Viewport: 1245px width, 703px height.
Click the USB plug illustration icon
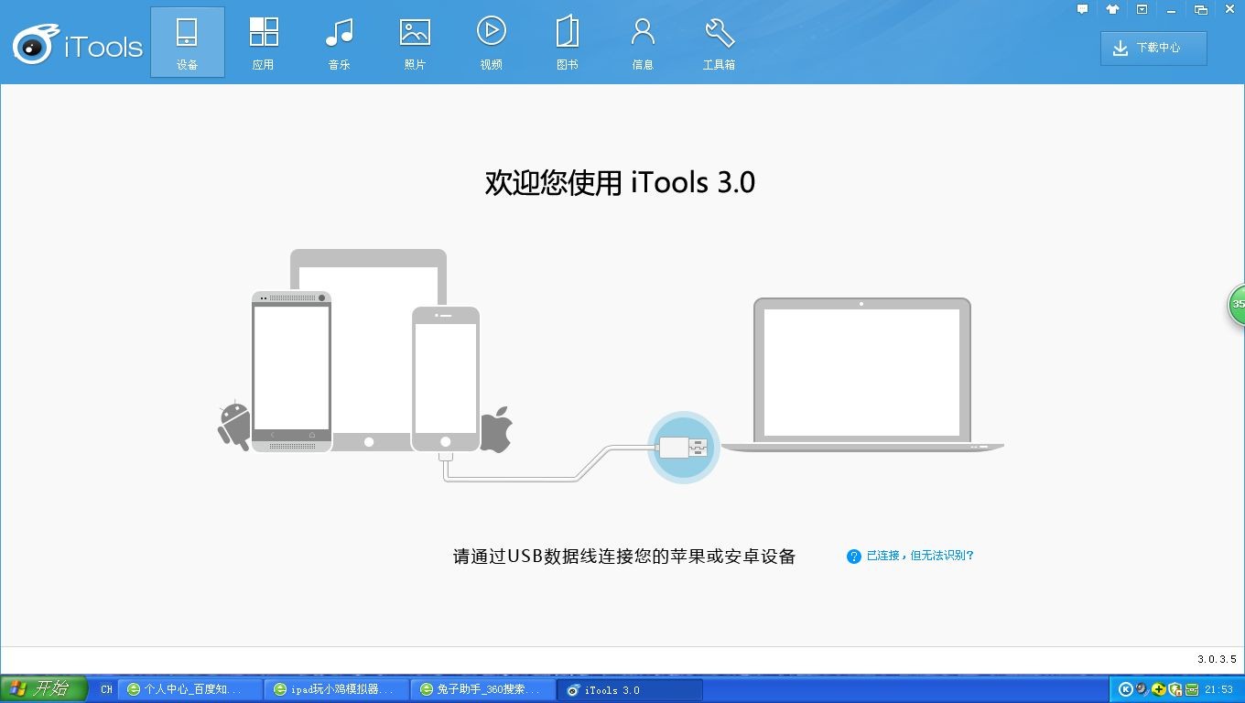tap(683, 448)
